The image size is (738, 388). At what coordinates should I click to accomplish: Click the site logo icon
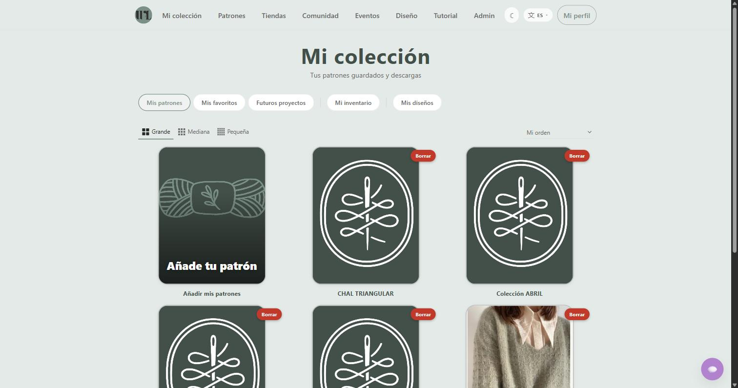[143, 15]
